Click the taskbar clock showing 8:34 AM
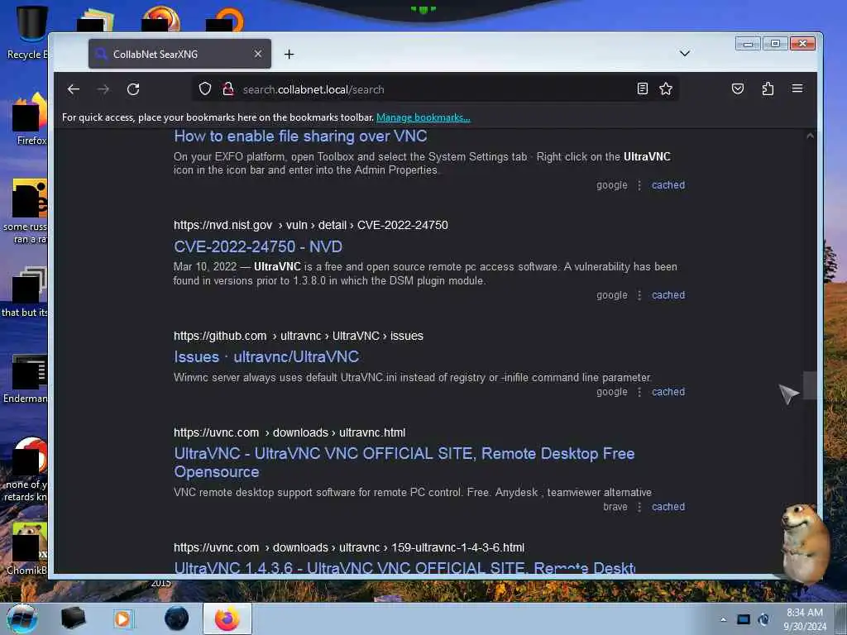This screenshot has height=635, width=847. pos(805,619)
